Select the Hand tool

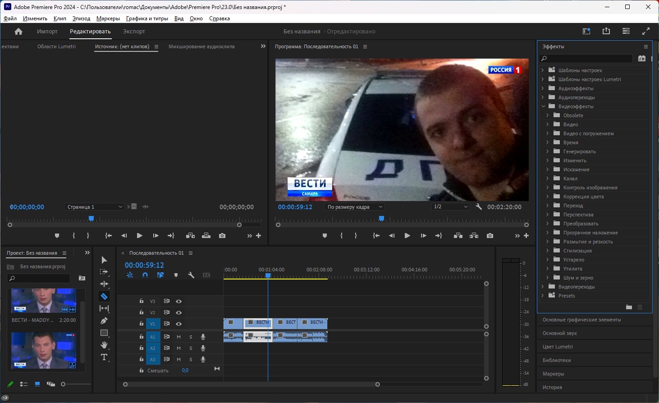click(x=104, y=345)
